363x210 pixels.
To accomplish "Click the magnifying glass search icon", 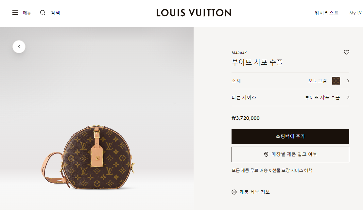I will [x=43, y=13].
